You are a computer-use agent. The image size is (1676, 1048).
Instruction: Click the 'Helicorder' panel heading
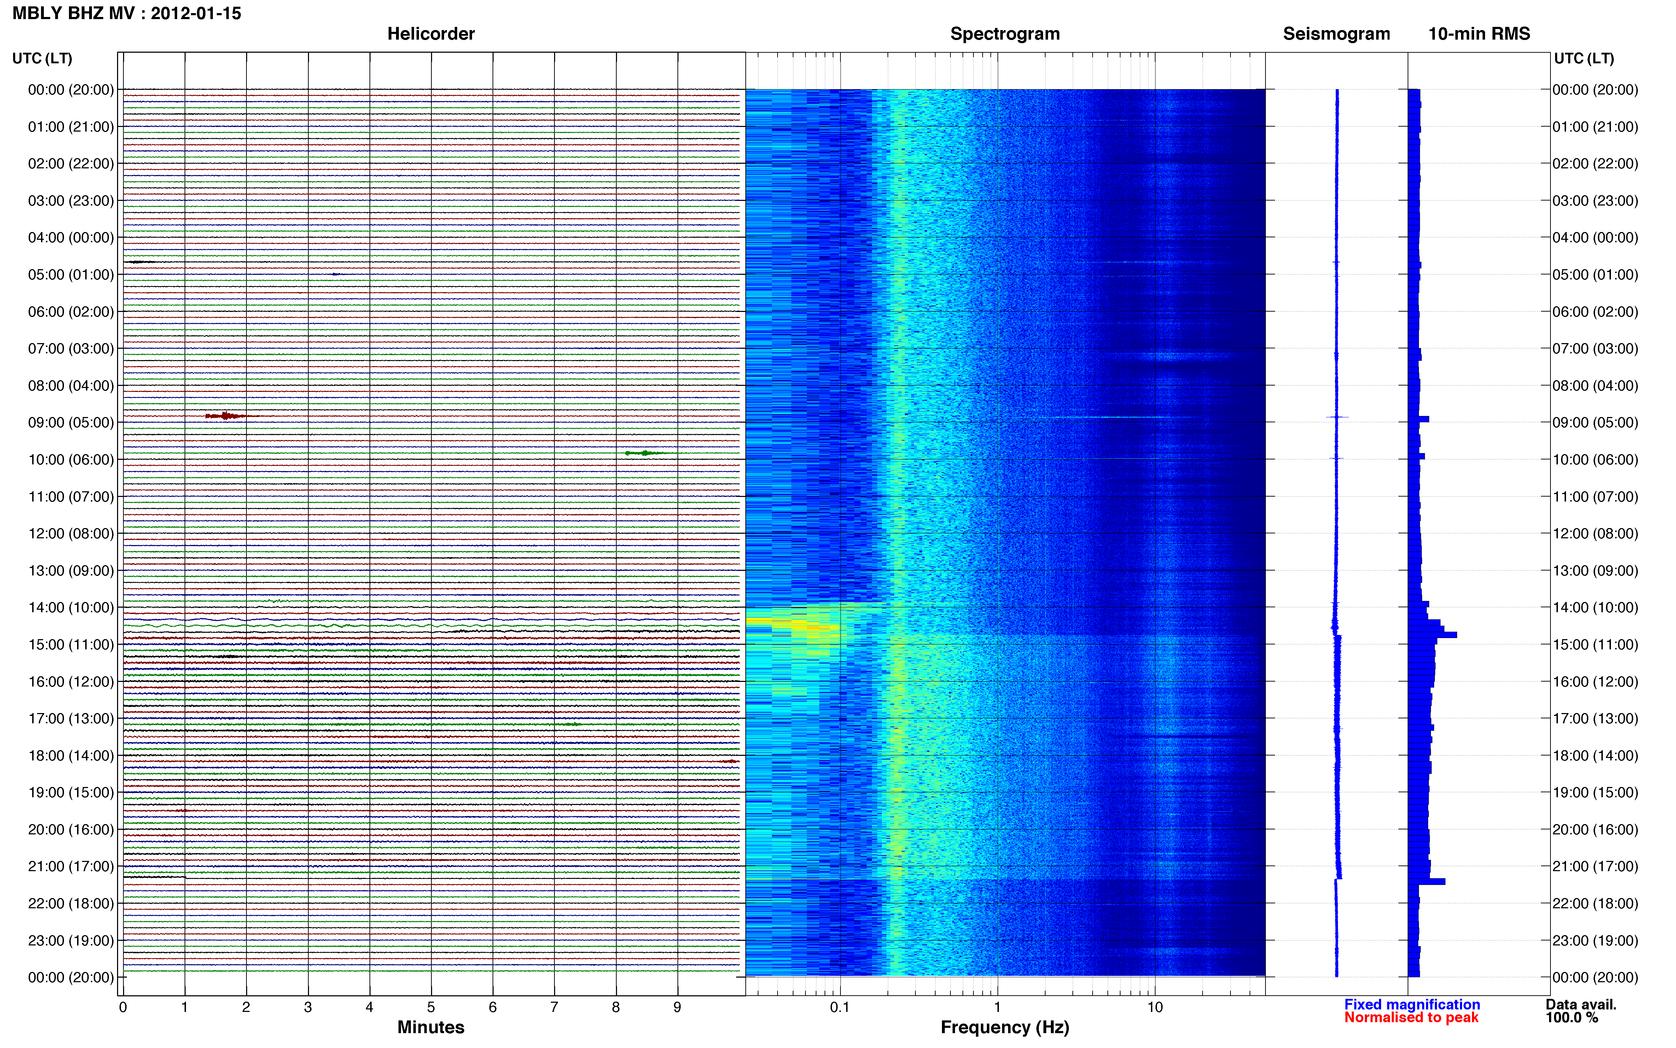tap(430, 34)
